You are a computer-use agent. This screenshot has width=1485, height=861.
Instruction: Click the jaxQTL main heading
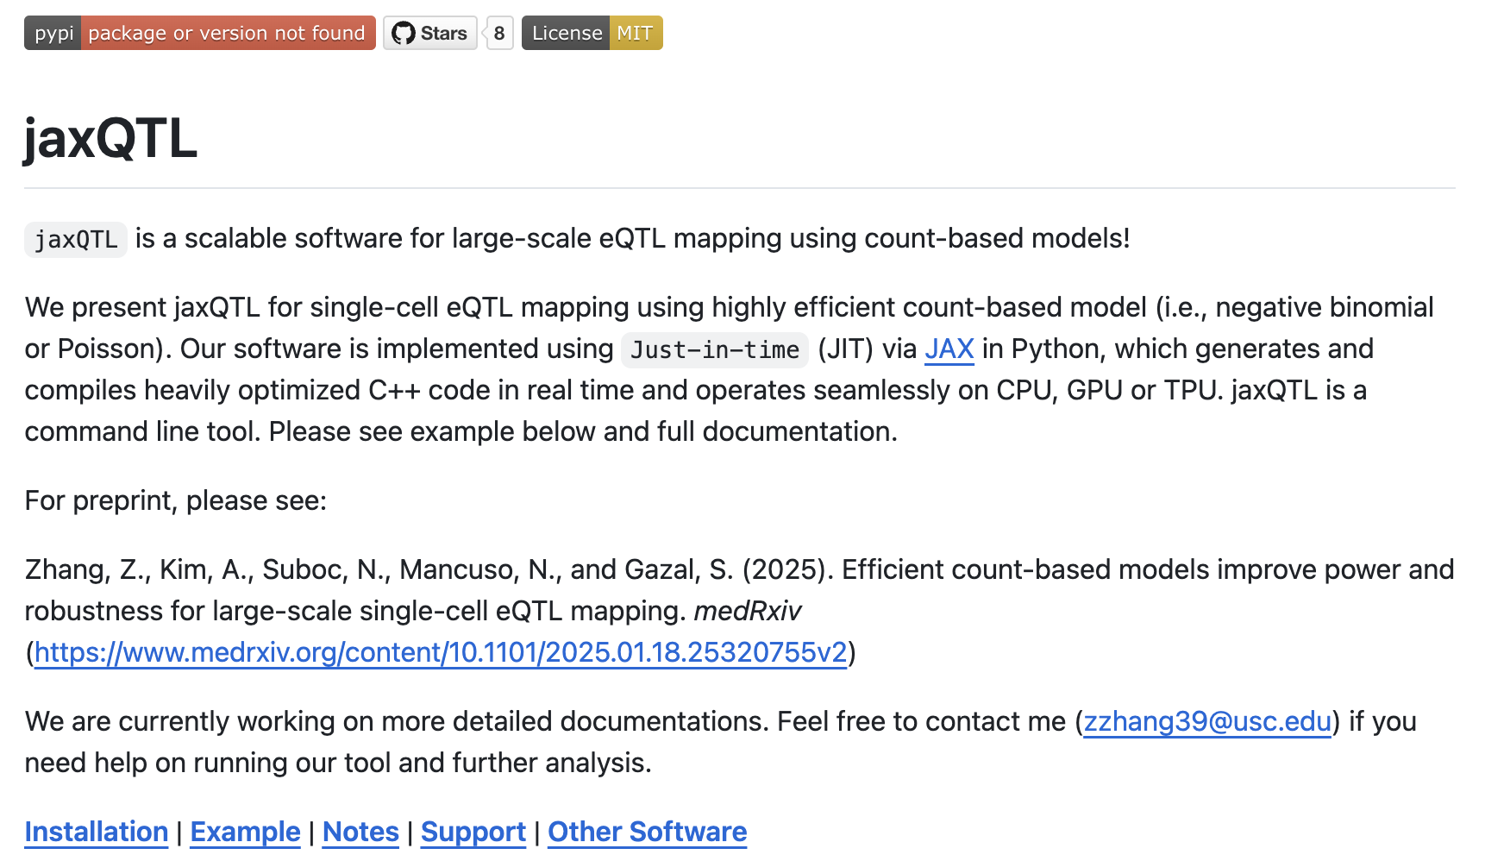[x=110, y=138]
